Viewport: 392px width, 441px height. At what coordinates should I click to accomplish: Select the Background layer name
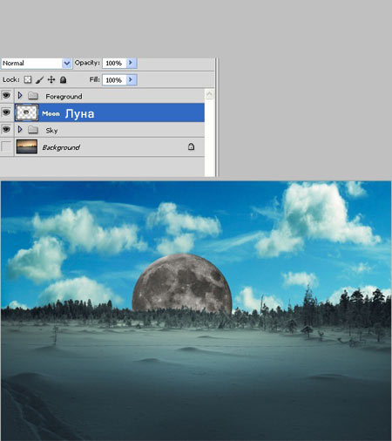point(61,147)
